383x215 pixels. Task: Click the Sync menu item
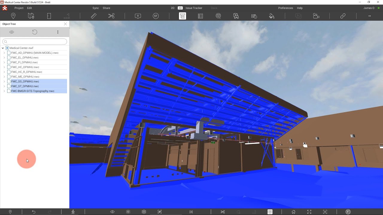96,8
